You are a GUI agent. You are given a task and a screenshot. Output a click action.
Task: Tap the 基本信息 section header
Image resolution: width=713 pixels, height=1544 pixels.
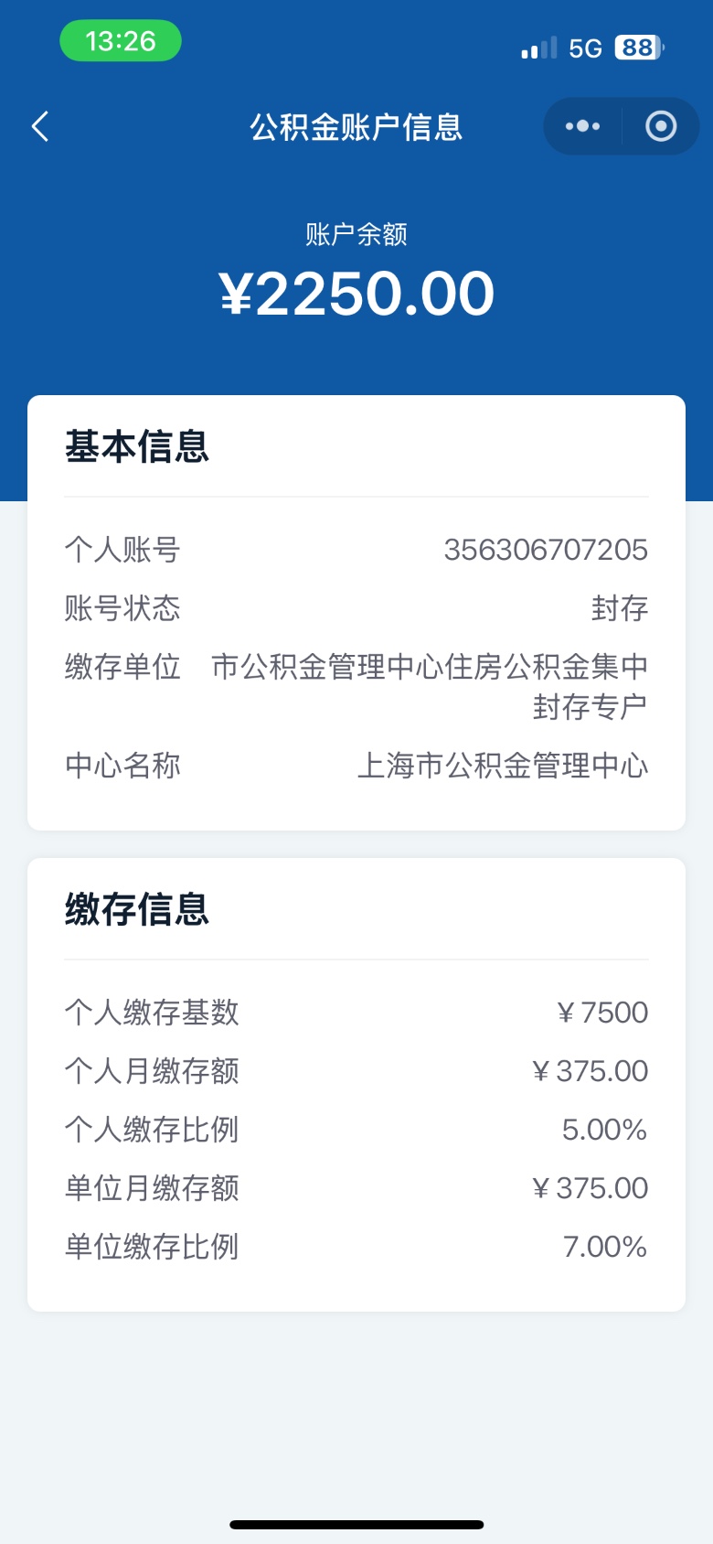137,447
